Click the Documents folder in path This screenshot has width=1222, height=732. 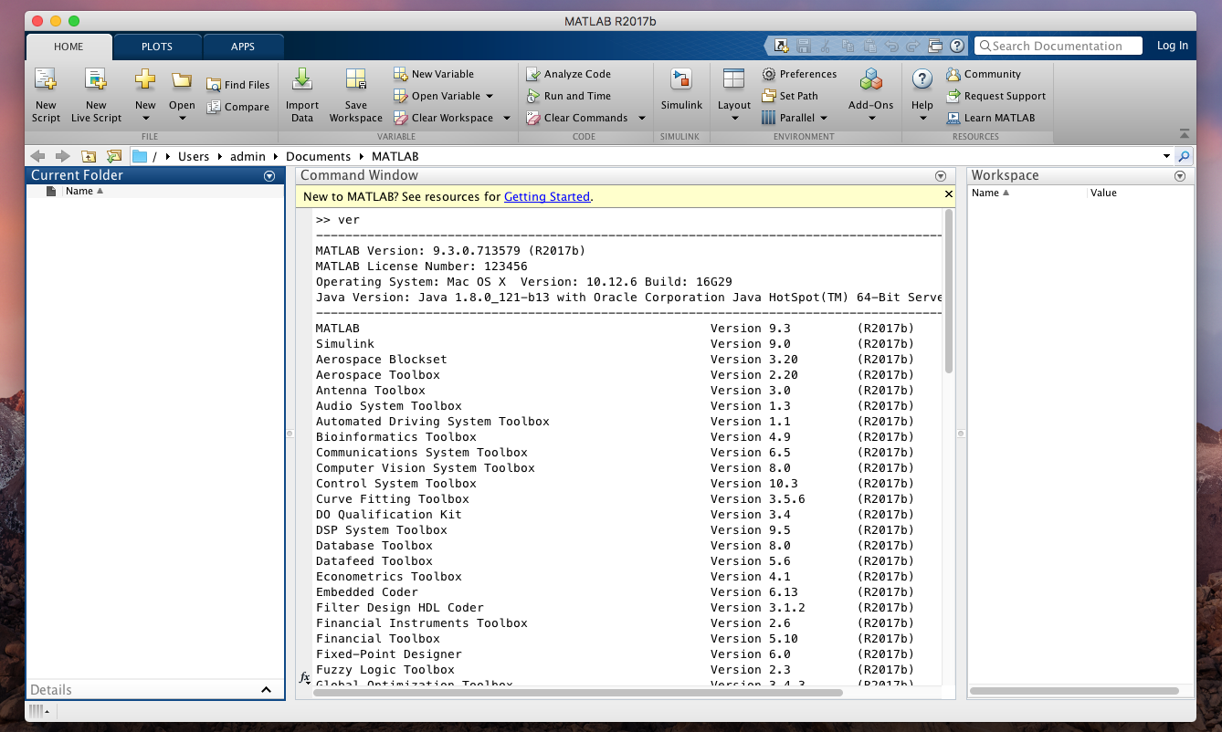click(x=319, y=156)
